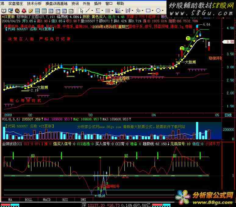Expand the fan lines tool dropdown arrow
Image resolution: width=236 pixels, height=207 pixels.
pos(122,11)
